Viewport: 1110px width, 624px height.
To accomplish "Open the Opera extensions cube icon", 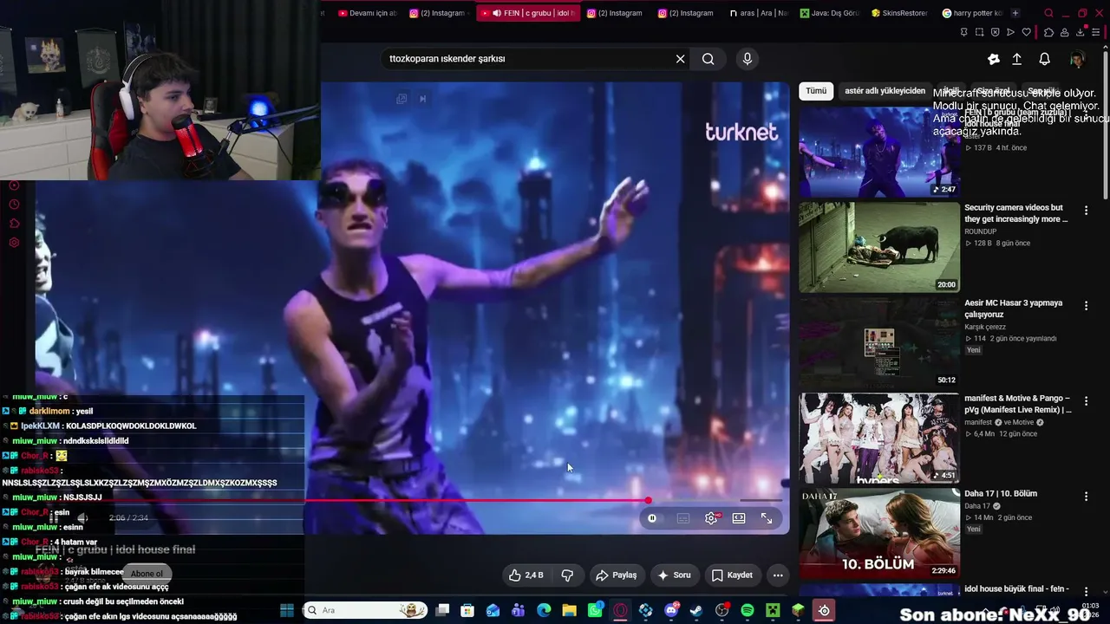I will pos(1048,32).
